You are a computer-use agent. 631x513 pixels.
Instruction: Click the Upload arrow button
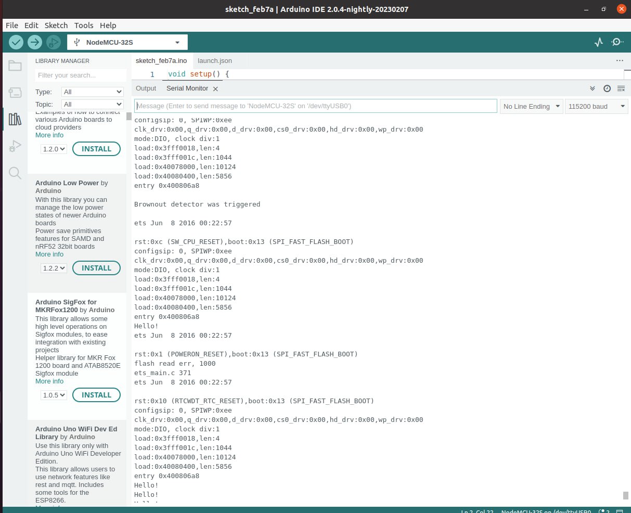tap(35, 42)
